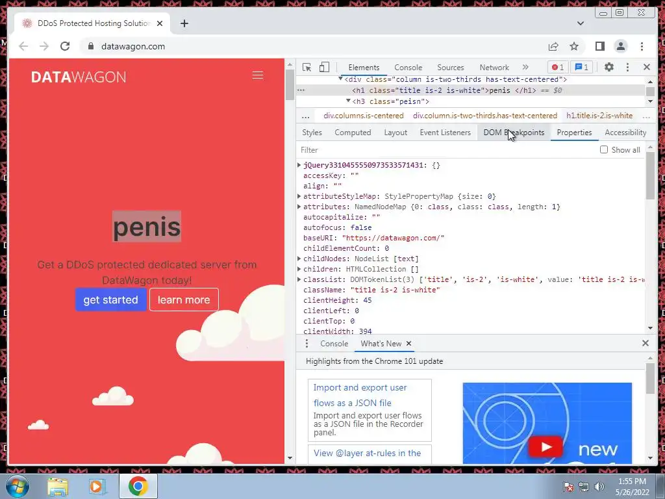
Task: Select div.column.is-two-thirds breadcrumb
Action: pyautogui.click(x=484, y=116)
